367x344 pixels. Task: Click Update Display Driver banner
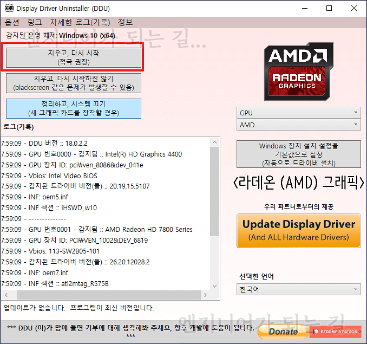click(299, 231)
